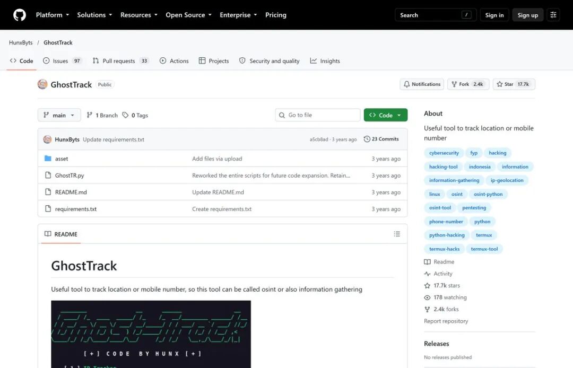Open the asset folder
The height and width of the screenshot is (368, 573).
62,159
